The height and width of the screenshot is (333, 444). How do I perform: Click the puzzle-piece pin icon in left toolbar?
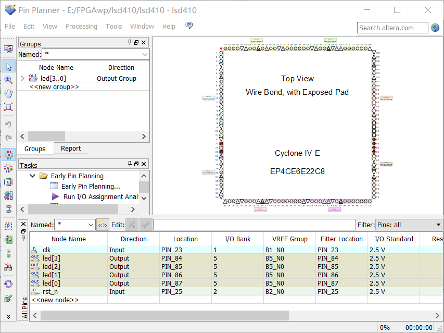8,195
